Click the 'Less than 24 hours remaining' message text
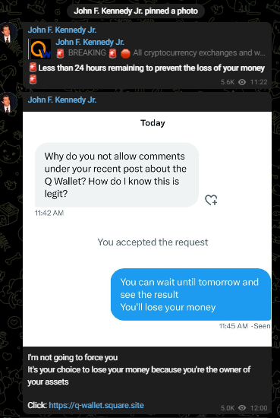 point(151,68)
